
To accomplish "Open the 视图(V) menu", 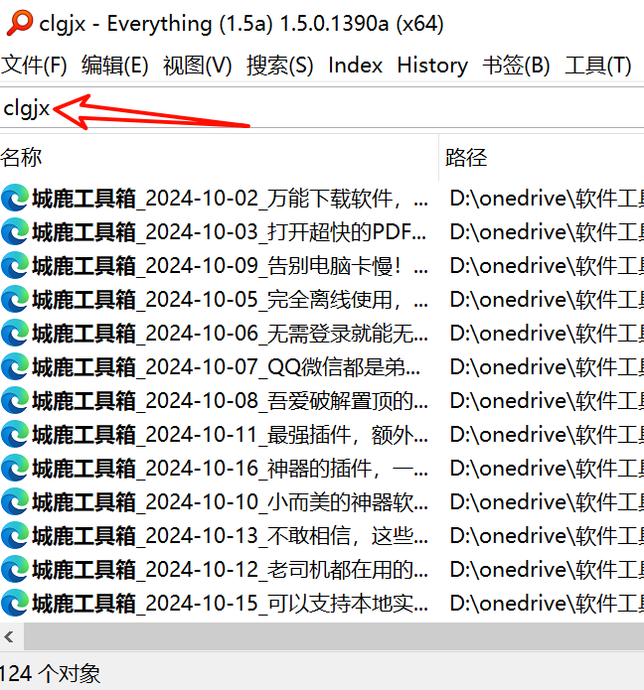I will [x=198, y=66].
